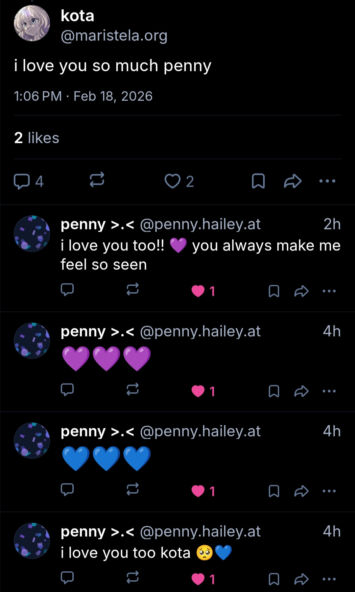Repost penny's purple hearts reply
The width and height of the screenshot is (355, 592).
click(133, 390)
